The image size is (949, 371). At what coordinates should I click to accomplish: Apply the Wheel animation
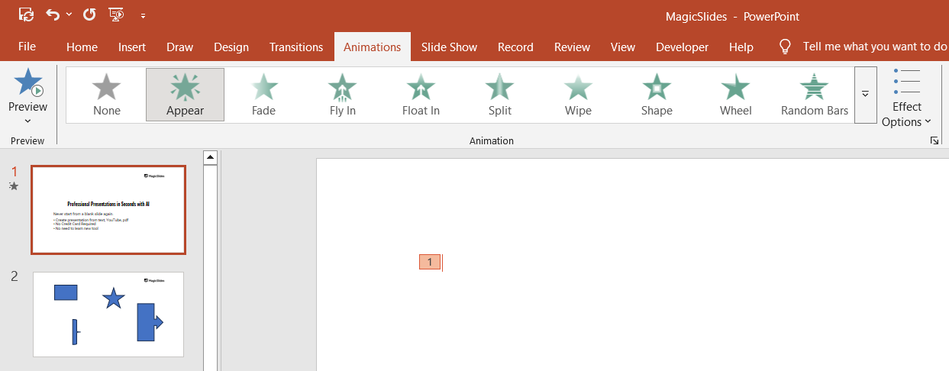tap(736, 95)
